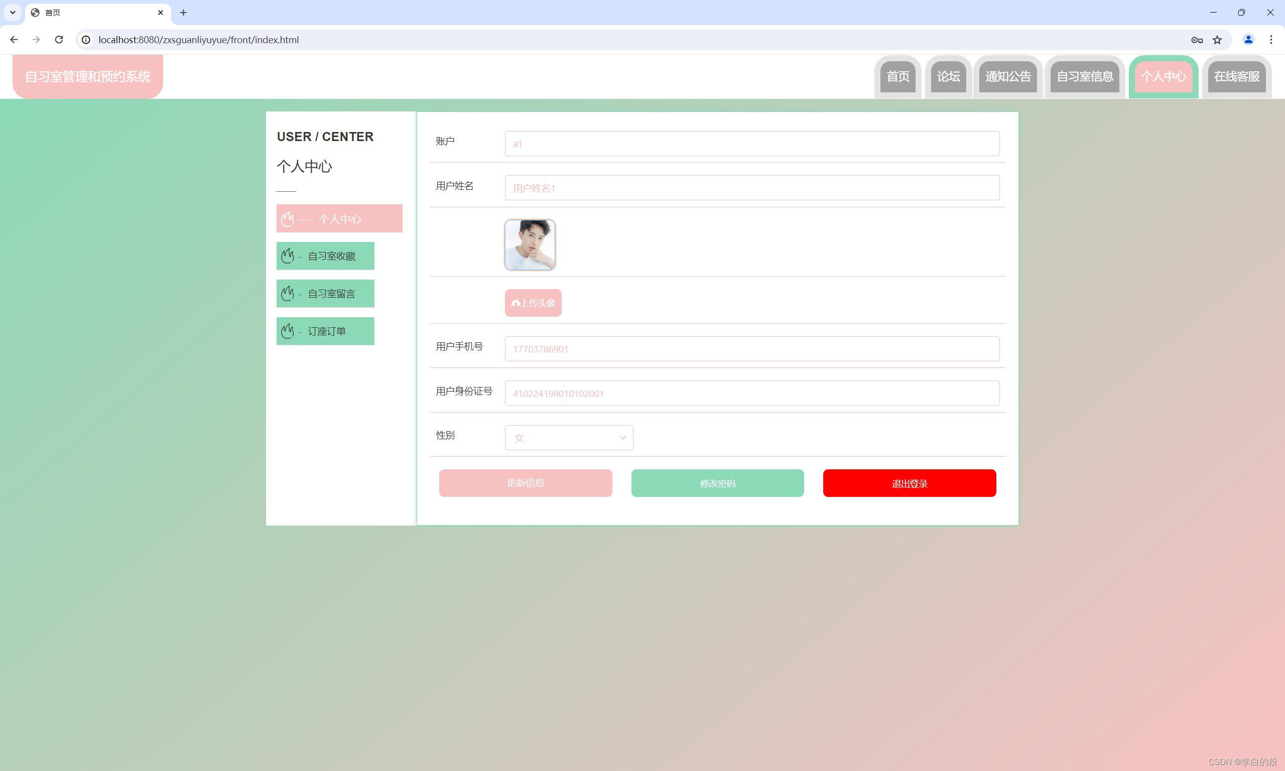1285x771 pixels.
Task: Open Chrome's three-dot menu
Action: 1270,40
